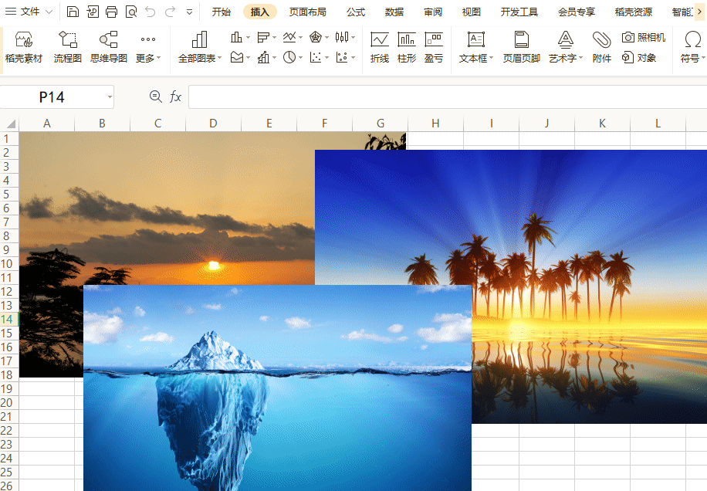Switch to the 插入 tab
707x491 pixels.
(x=259, y=12)
